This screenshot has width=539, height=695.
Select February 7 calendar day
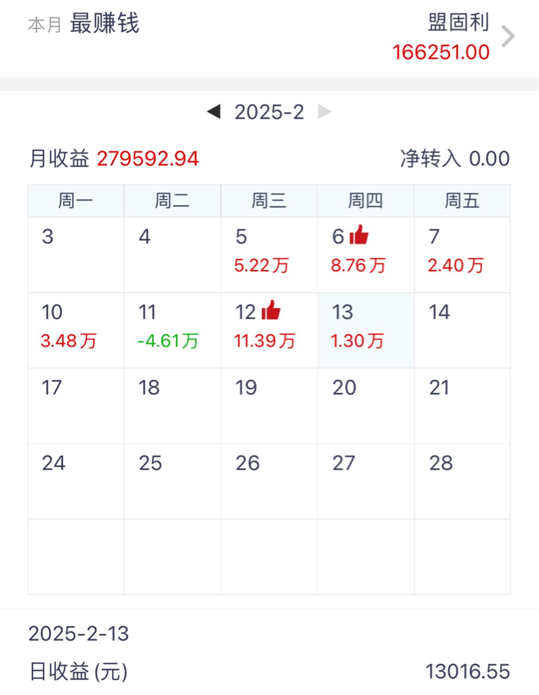[462, 255]
